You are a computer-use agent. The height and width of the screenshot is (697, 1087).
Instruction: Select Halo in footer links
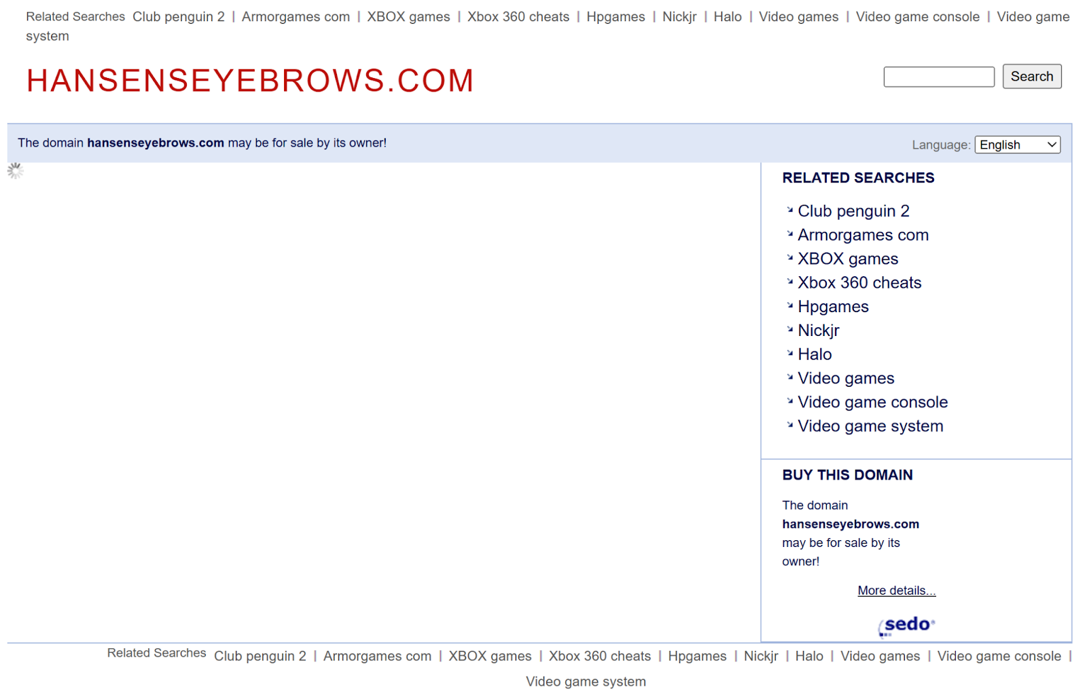pos(809,656)
